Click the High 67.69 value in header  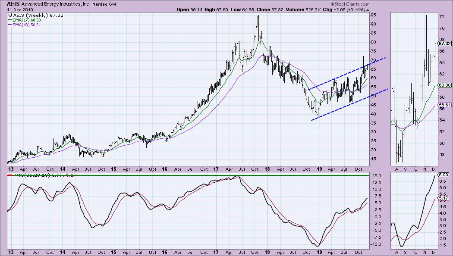click(x=216, y=9)
